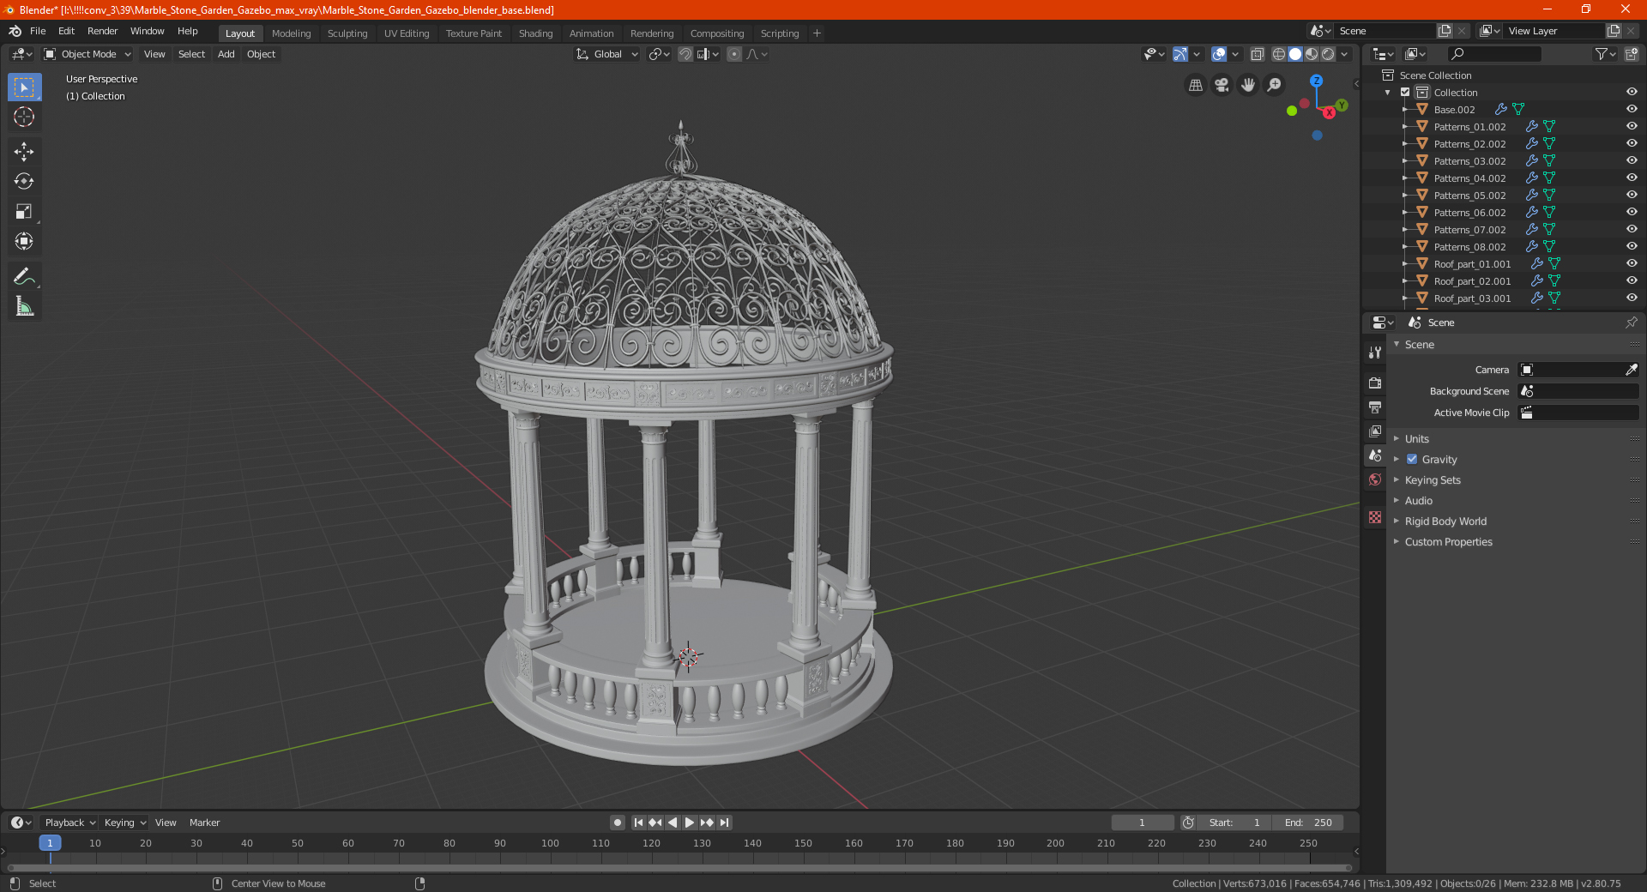The width and height of the screenshot is (1647, 892).
Task: Click the current frame marker at 1
Action: pos(50,843)
